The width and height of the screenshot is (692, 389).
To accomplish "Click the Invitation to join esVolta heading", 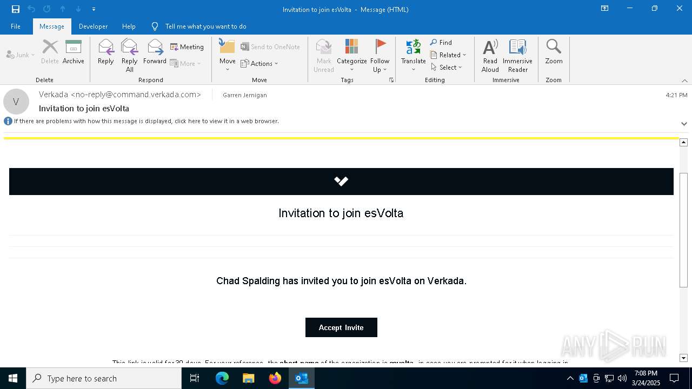I will [341, 213].
